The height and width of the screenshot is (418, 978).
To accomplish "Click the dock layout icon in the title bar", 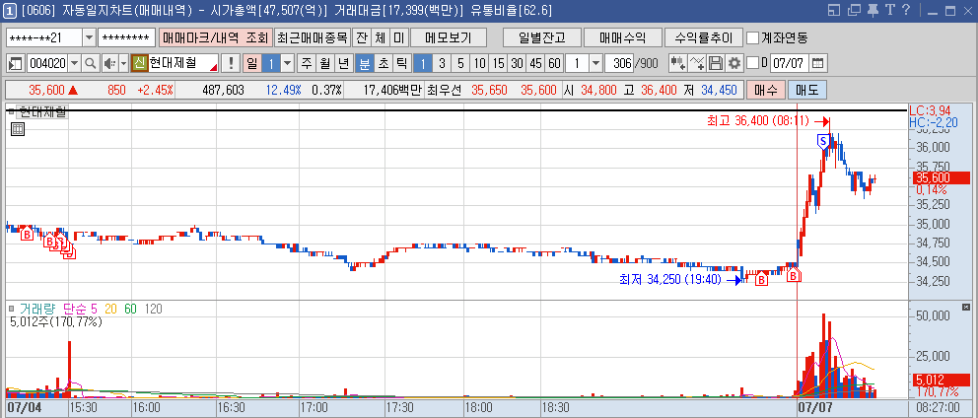I will click(x=834, y=10).
